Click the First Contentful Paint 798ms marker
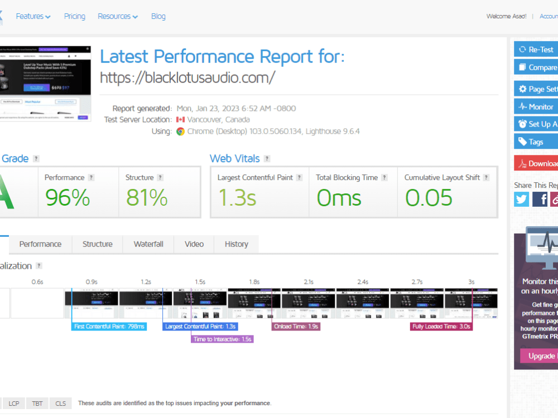 (x=109, y=326)
